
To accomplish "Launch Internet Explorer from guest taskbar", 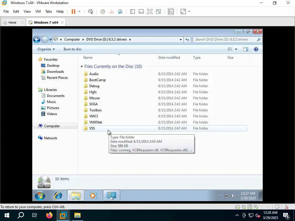I will [x=58, y=195].
